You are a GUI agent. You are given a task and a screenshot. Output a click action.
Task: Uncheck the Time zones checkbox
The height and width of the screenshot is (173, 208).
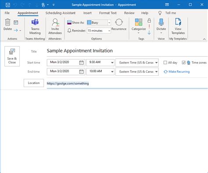point(183,63)
